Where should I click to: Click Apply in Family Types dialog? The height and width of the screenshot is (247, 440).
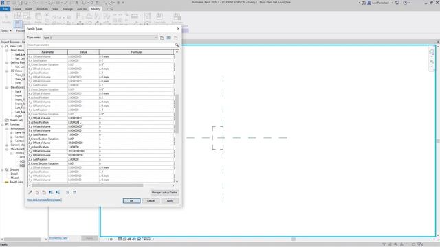point(170,201)
